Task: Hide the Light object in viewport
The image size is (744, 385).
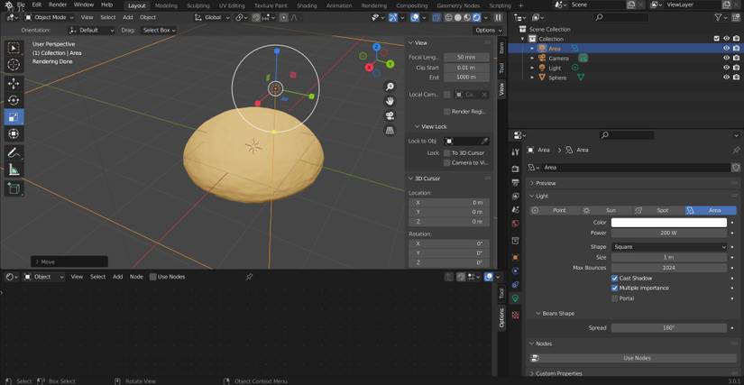Action: 726,68
